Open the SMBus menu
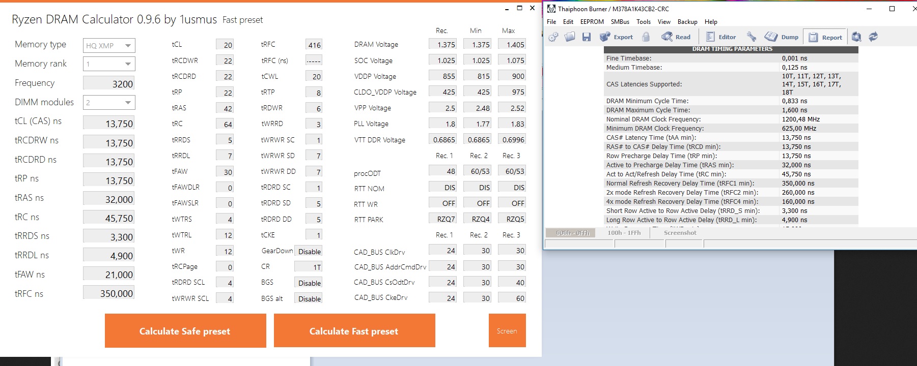 [620, 22]
